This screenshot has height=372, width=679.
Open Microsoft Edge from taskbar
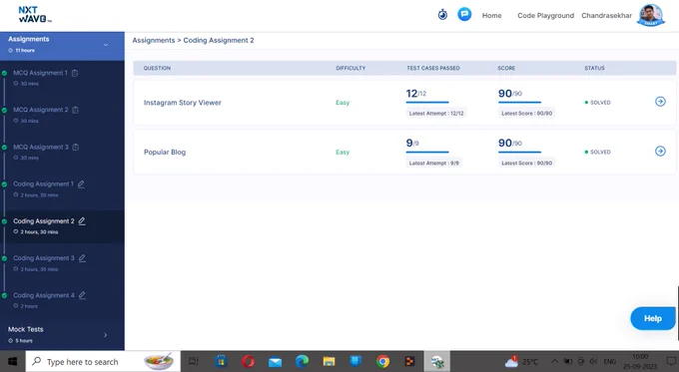click(302, 361)
